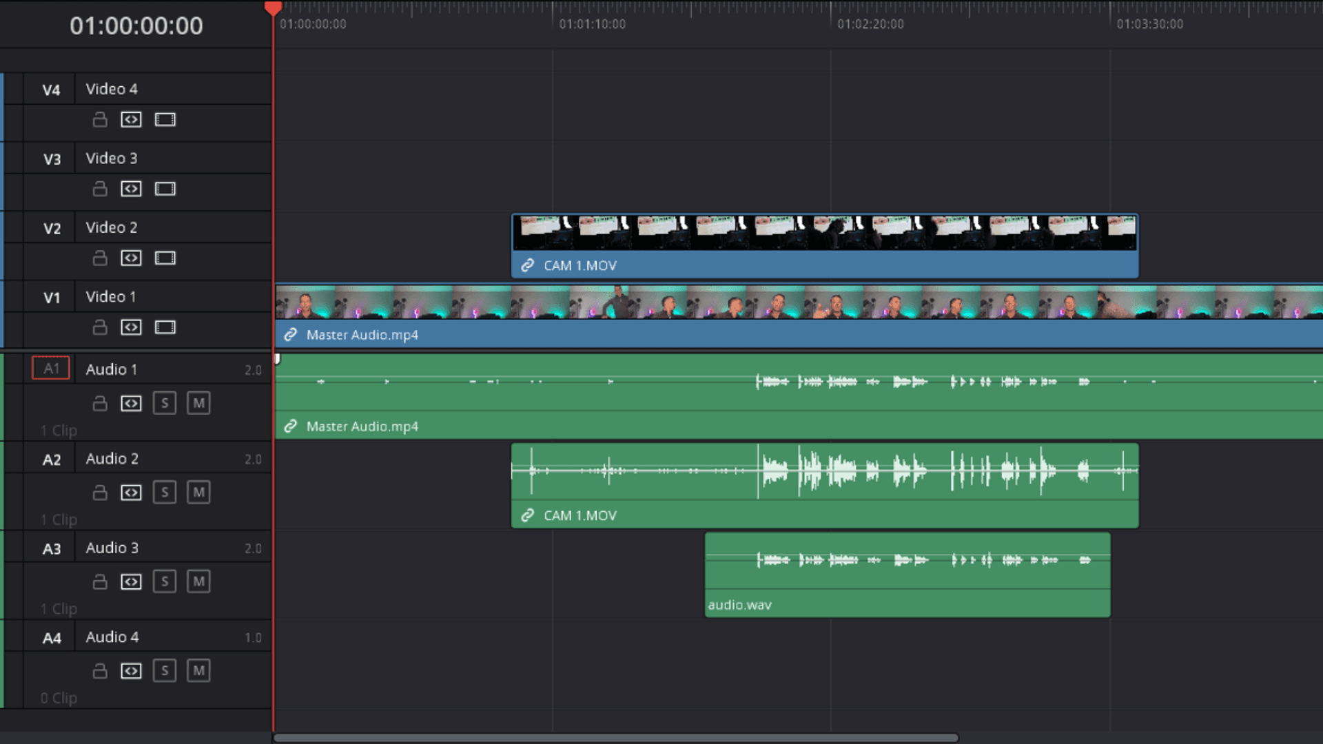Select the A3 track destination

click(x=51, y=549)
